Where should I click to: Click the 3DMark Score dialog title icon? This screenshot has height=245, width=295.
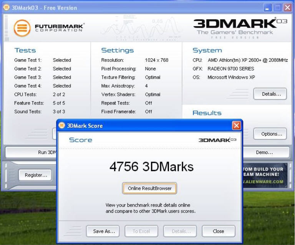coord(61,125)
